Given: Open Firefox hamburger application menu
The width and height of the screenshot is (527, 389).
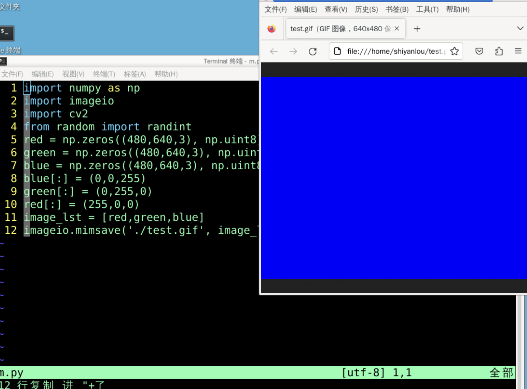Looking at the screenshot, I should [x=518, y=51].
